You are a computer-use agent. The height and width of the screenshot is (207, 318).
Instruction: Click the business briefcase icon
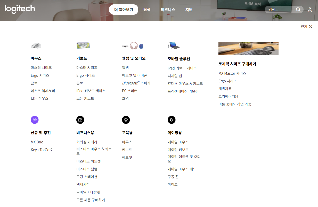click(x=80, y=120)
